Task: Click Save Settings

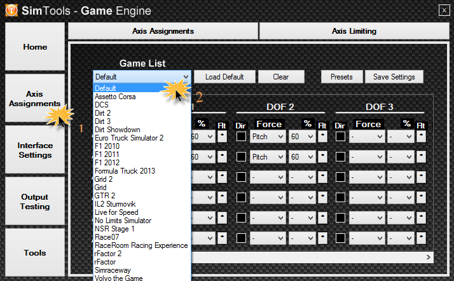Action: [x=394, y=77]
